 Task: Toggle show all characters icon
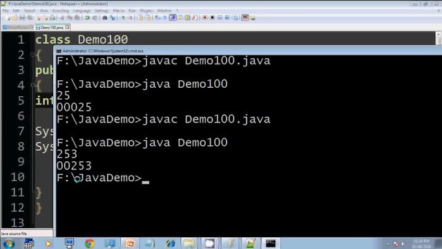point(165,18)
